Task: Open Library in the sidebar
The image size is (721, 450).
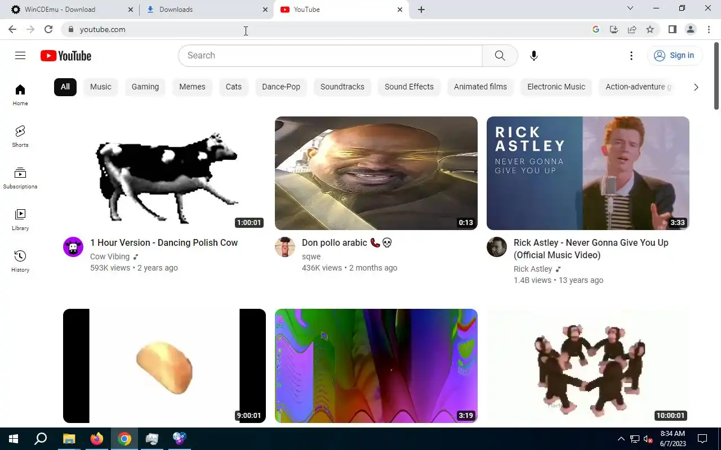Action: click(x=20, y=220)
